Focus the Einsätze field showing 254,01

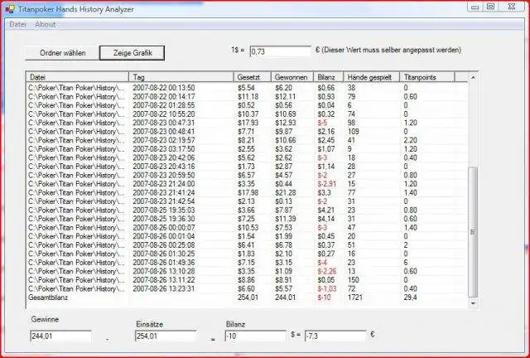tap(166, 336)
